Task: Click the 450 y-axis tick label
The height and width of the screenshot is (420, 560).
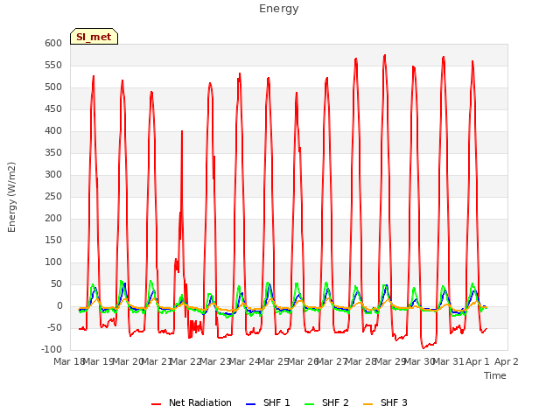Action: tap(53, 108)
